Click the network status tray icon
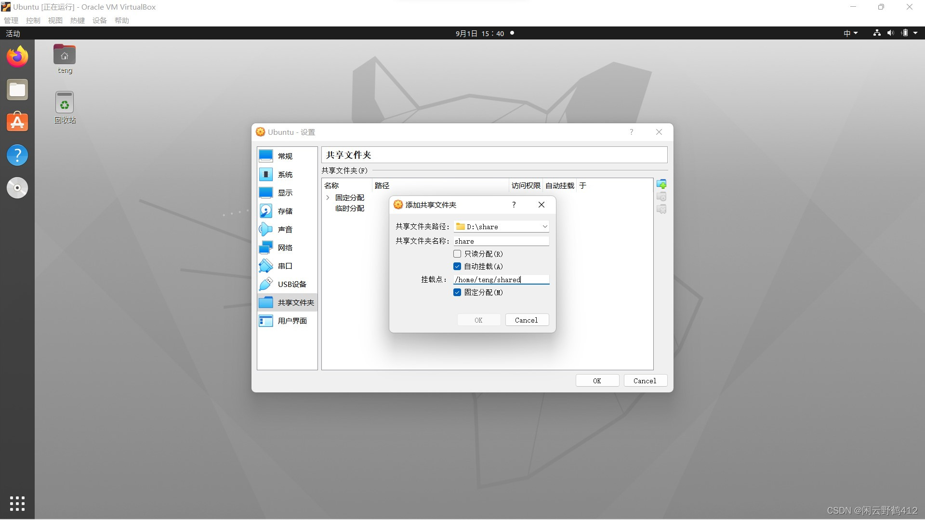 877,33
